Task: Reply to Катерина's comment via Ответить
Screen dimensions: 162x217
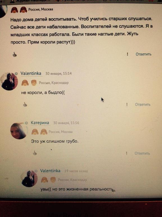Action: pyautogui.click(x=142, y=153)
